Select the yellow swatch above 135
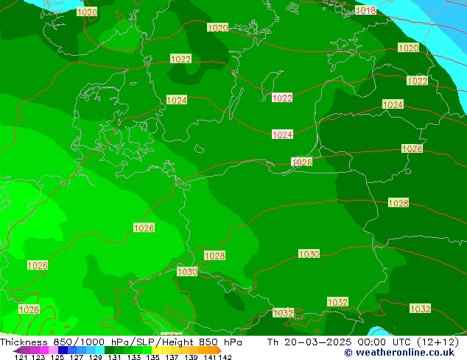 [156, 350]
